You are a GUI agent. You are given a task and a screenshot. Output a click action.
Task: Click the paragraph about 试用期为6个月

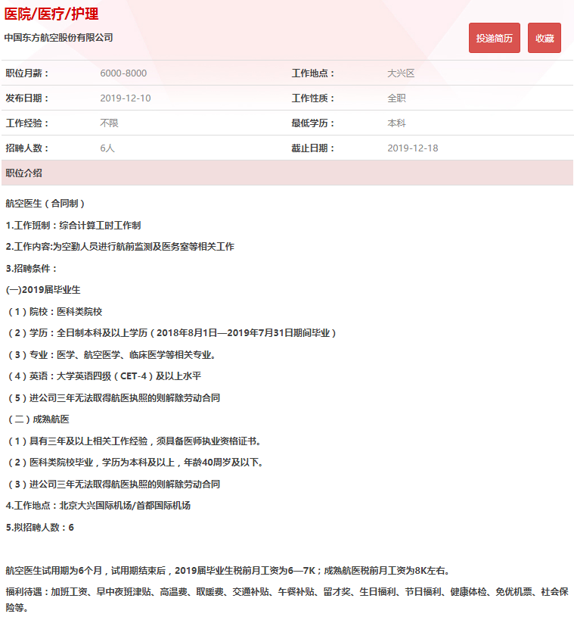[x=228, y=571]
